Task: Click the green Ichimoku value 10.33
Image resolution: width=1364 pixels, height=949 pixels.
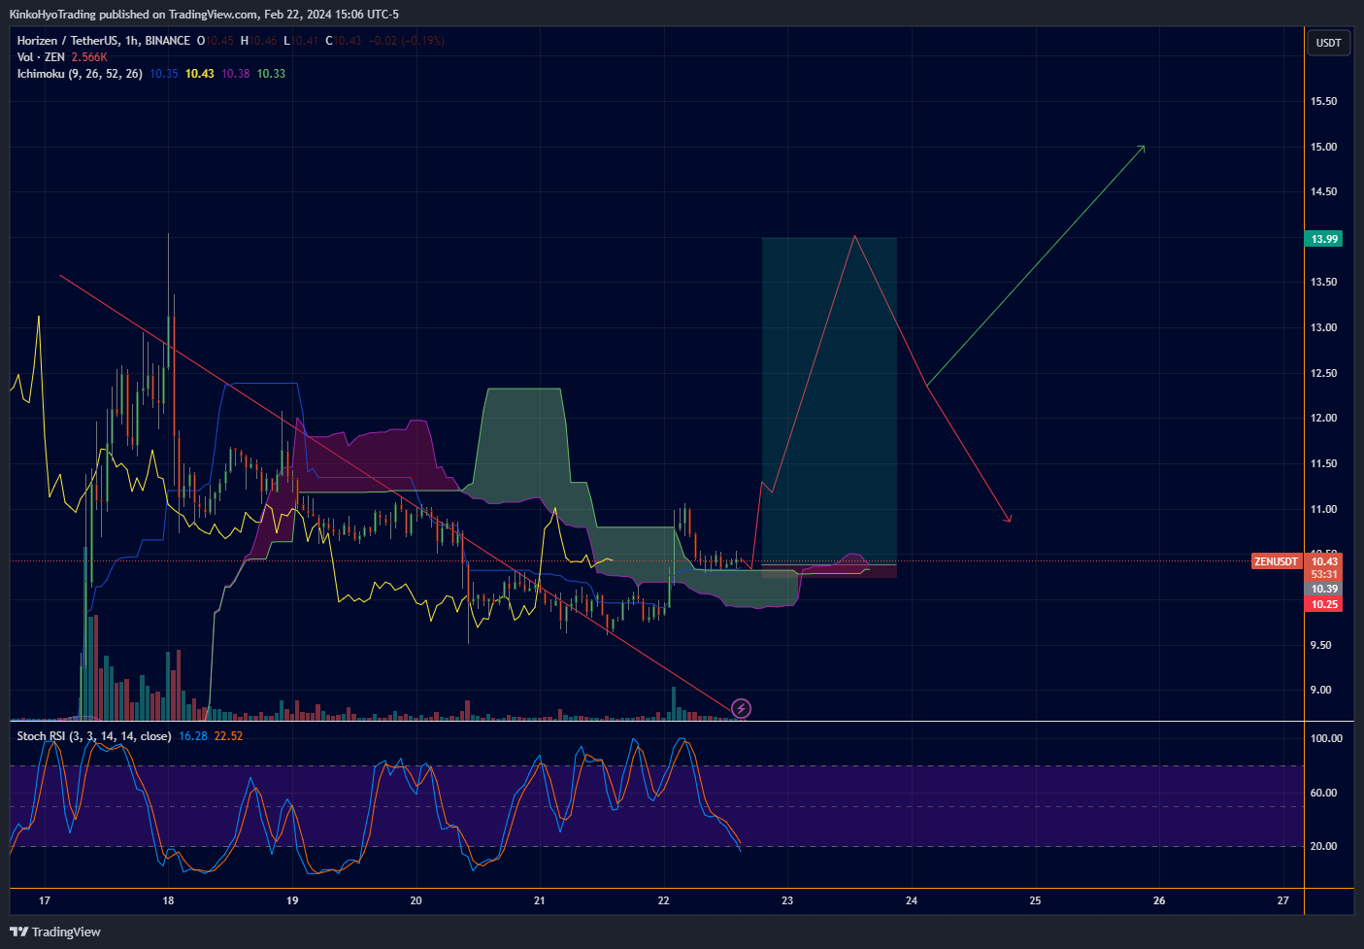Action: click(271, 74)
